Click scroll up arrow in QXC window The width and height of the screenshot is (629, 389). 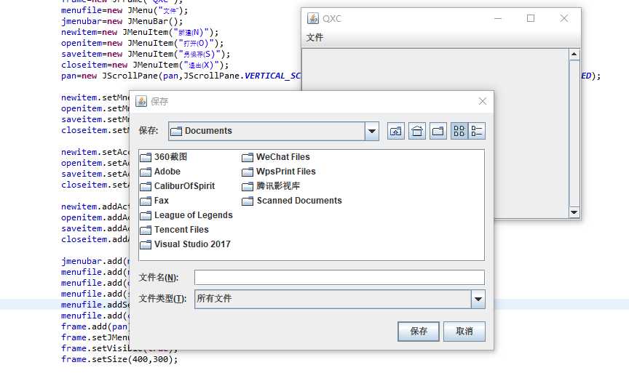[574, 54]
